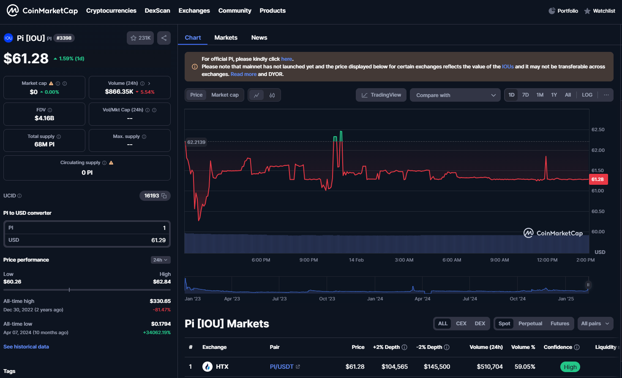Click chart range navigator handle
Image resolution: width=622 pixels, height=378 pixels.
point(588,285)
